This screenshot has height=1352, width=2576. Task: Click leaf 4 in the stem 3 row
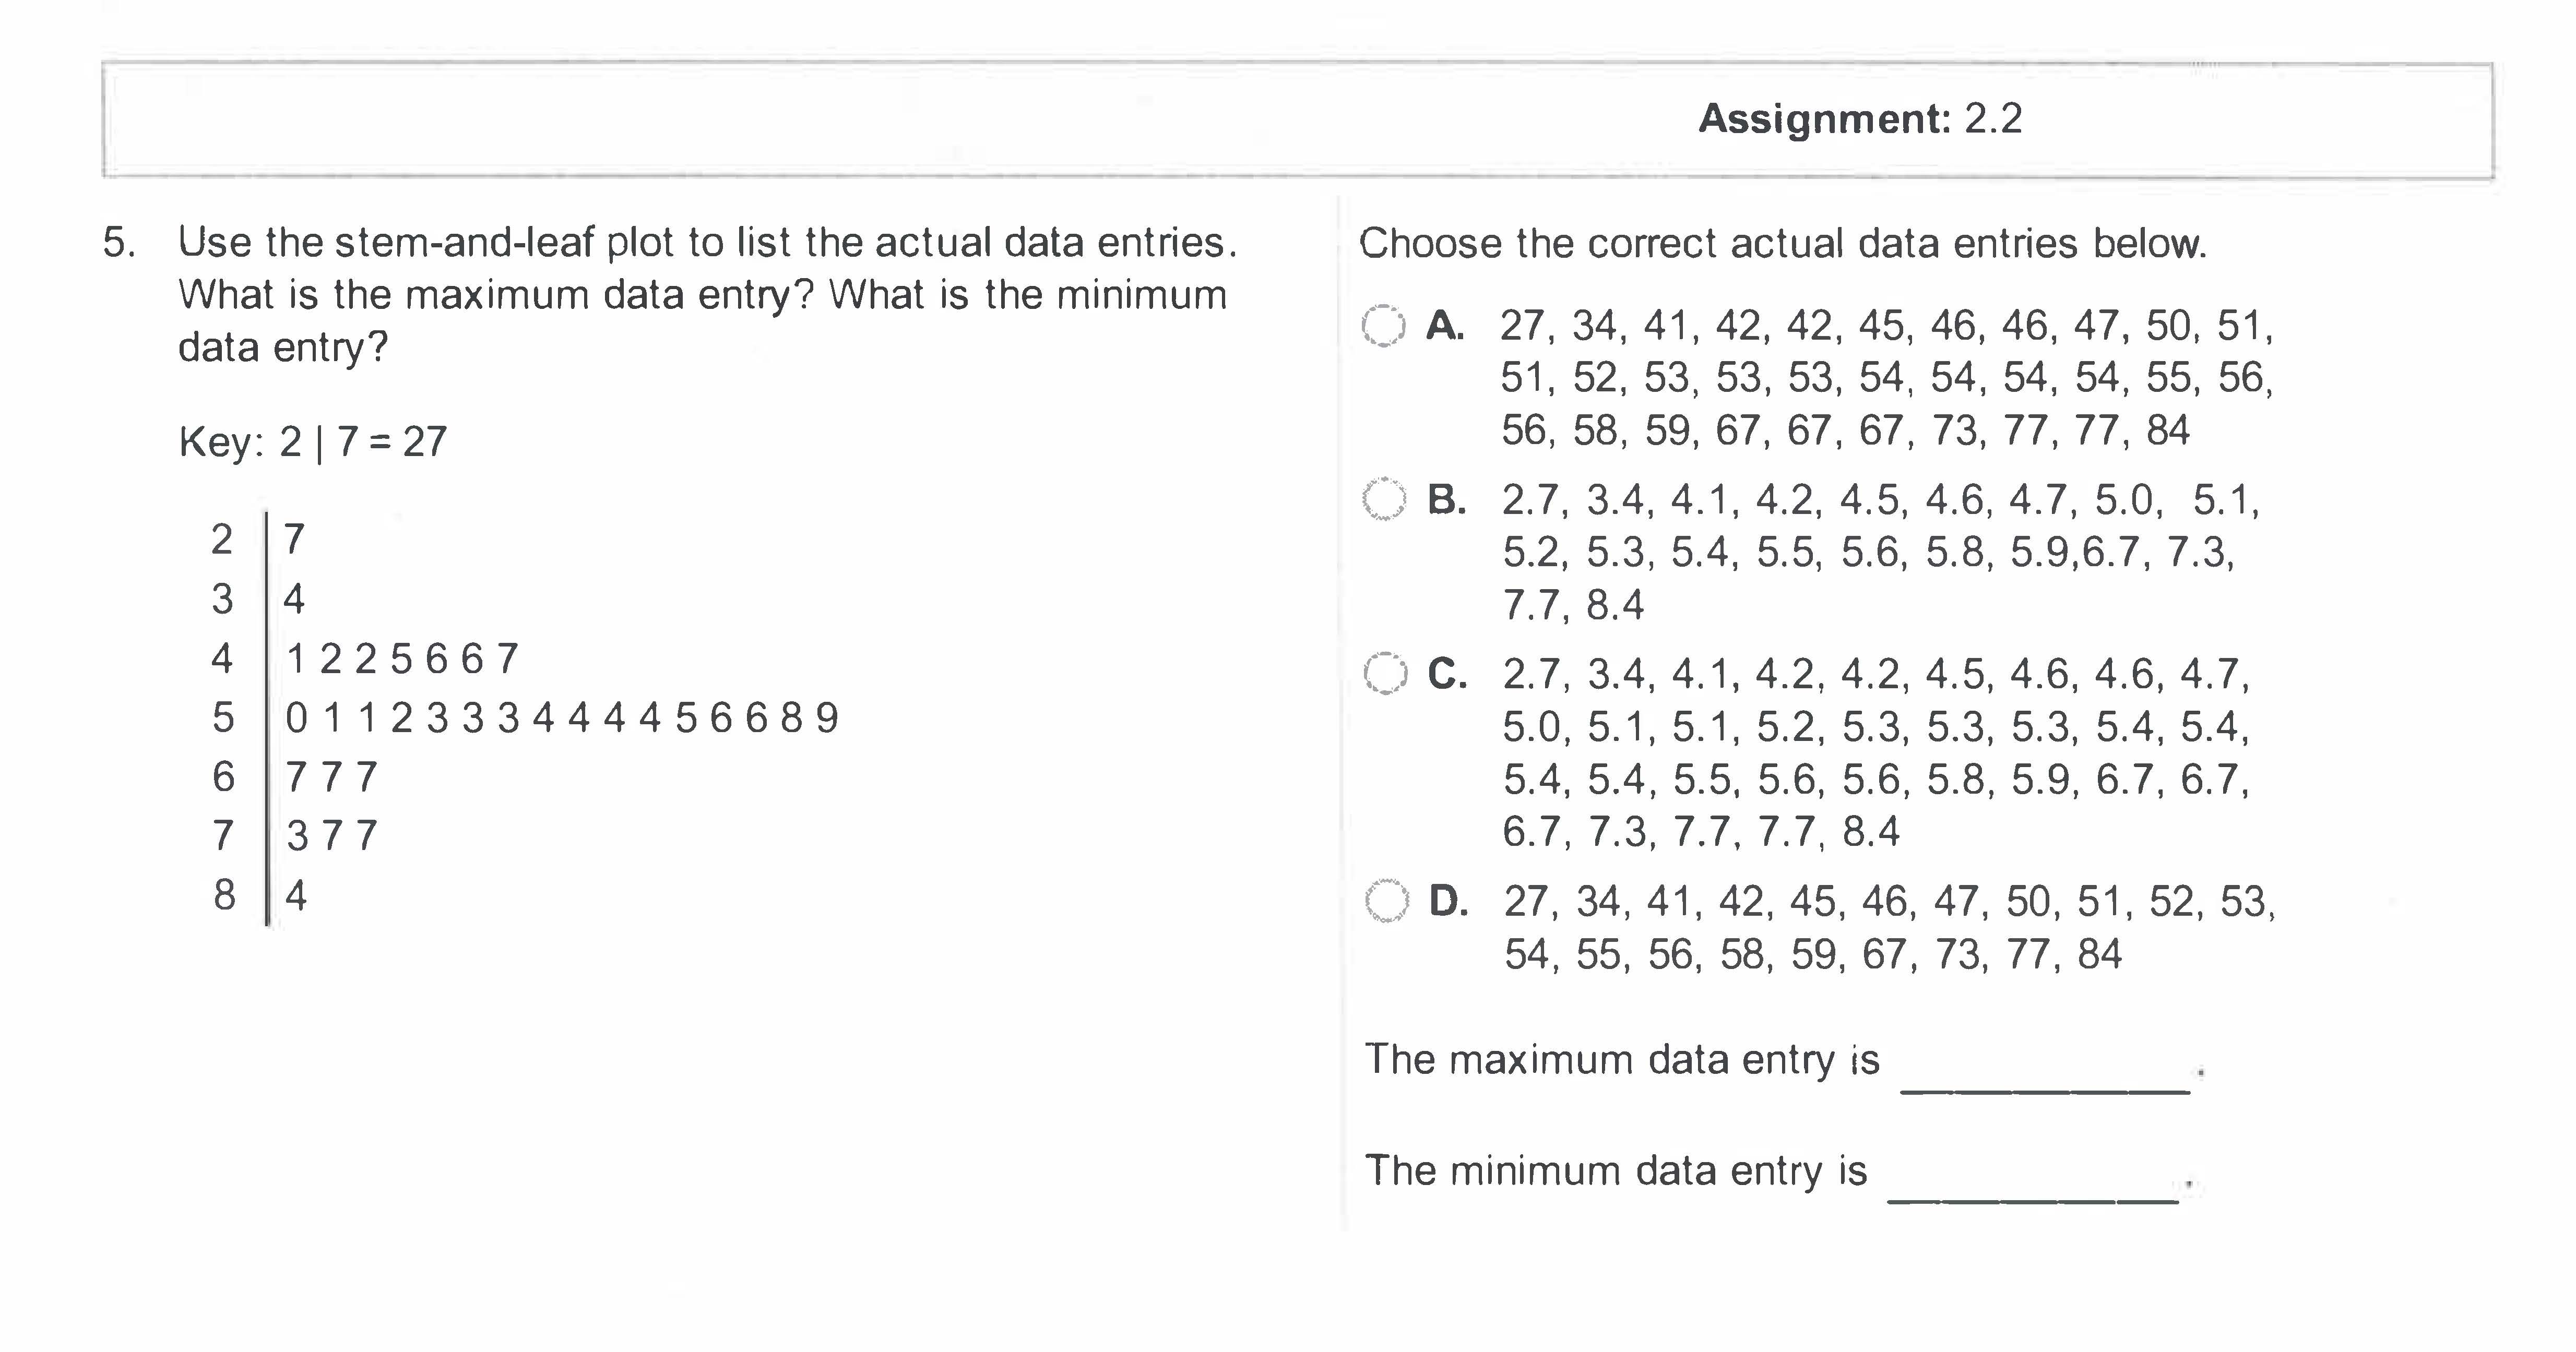(294, 599)
